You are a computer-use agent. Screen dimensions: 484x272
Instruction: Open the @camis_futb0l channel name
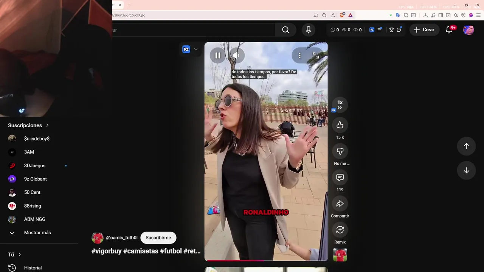[122, 238]
